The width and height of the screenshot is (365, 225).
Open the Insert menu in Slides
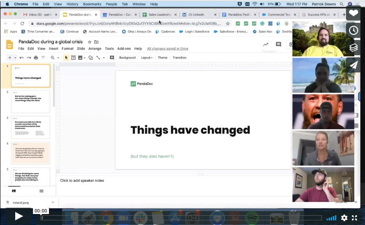click(x=53, y=48)
